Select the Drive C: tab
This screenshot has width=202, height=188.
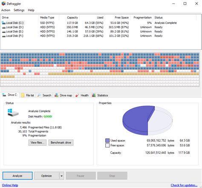click(10, 95)
